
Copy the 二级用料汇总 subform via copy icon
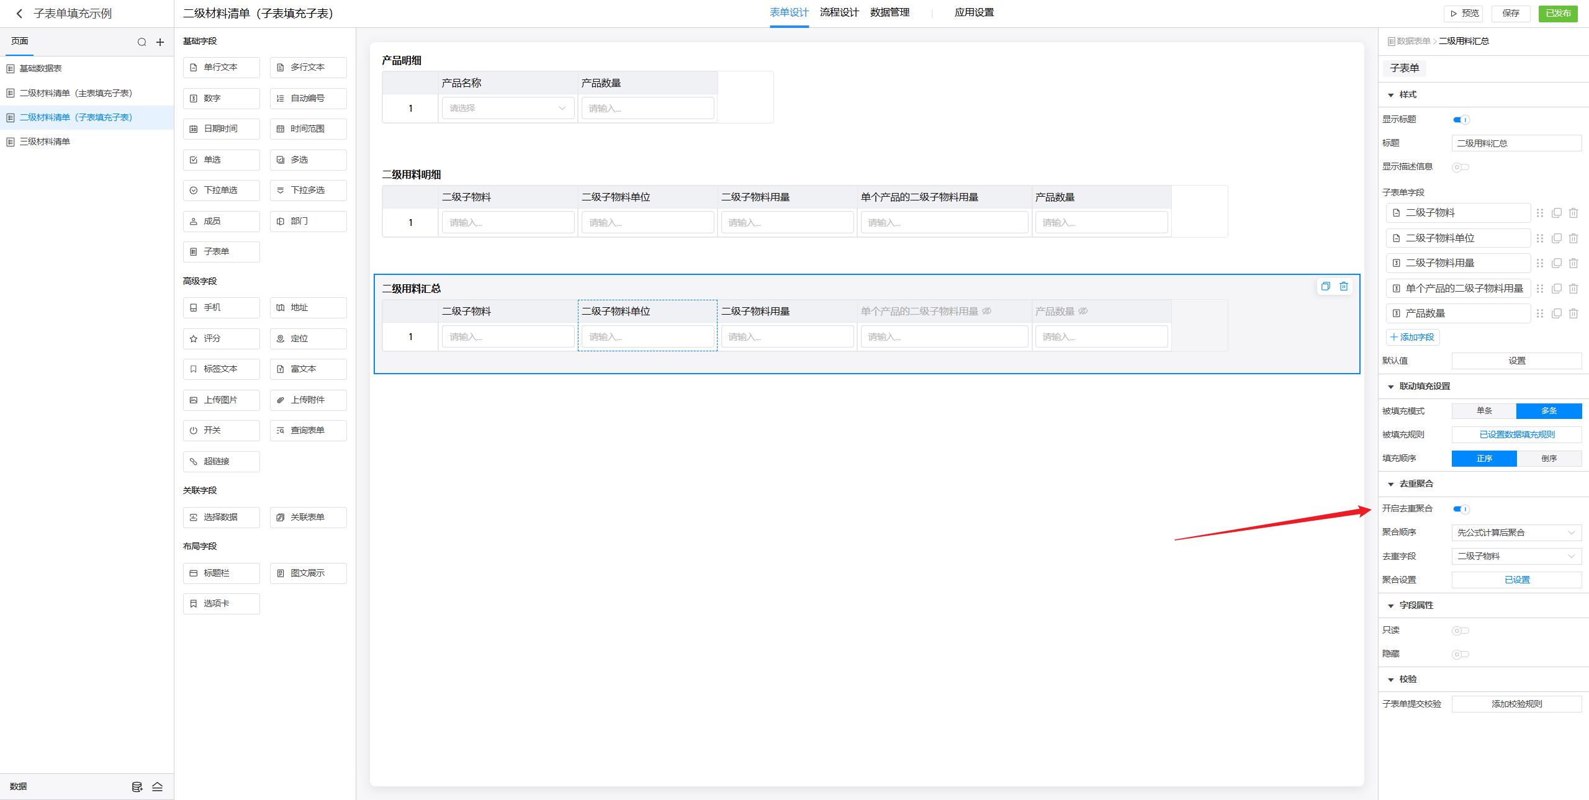tap(1326, 286)
